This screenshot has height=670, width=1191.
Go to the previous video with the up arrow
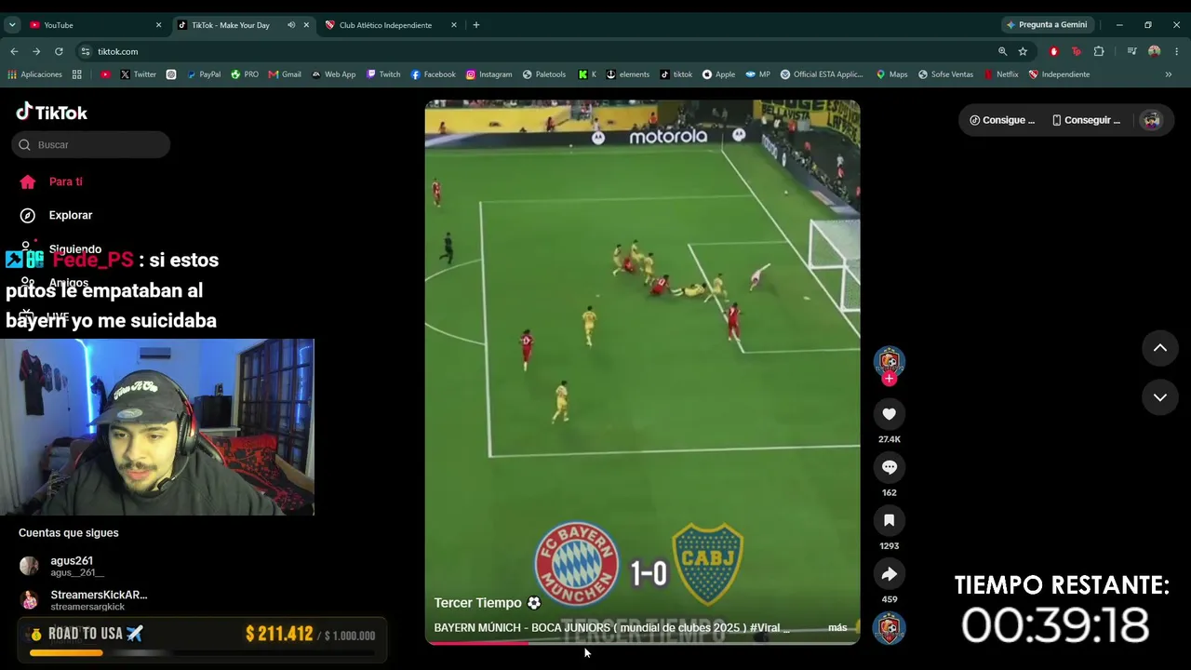(x=1160, y=348)
